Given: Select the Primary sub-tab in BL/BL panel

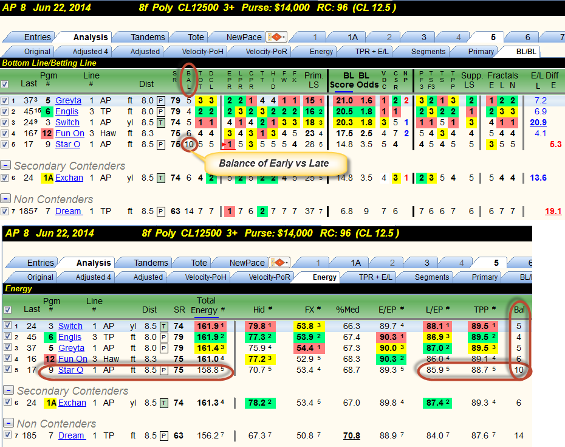Looking at the screenshot, I should [x=481, y=52].
